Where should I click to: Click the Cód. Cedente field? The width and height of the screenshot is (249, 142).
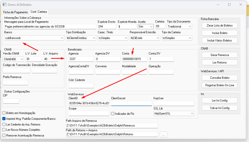(81, 85)
